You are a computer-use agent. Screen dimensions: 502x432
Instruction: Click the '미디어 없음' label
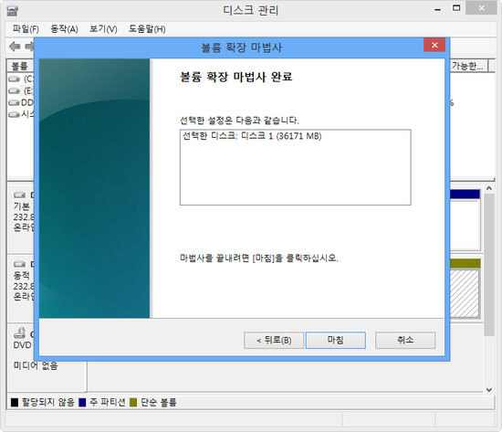pos(36,365)
